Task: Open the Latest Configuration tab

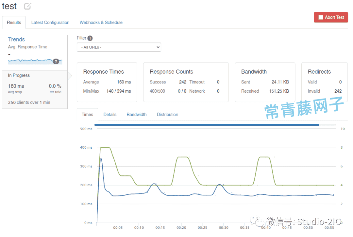Action: tap(50, 23)
